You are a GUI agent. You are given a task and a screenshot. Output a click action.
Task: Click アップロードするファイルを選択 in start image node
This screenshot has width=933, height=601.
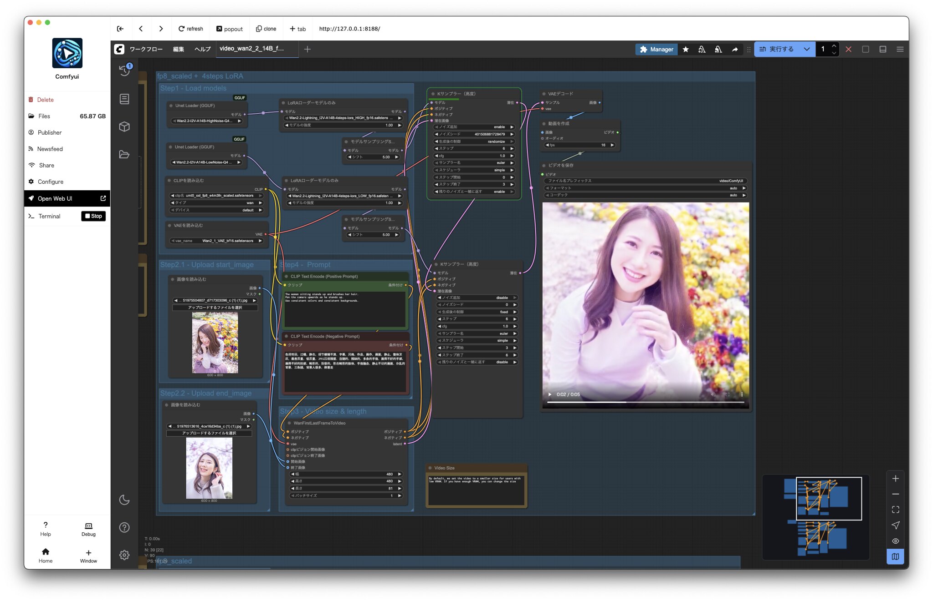pos(215,307)
